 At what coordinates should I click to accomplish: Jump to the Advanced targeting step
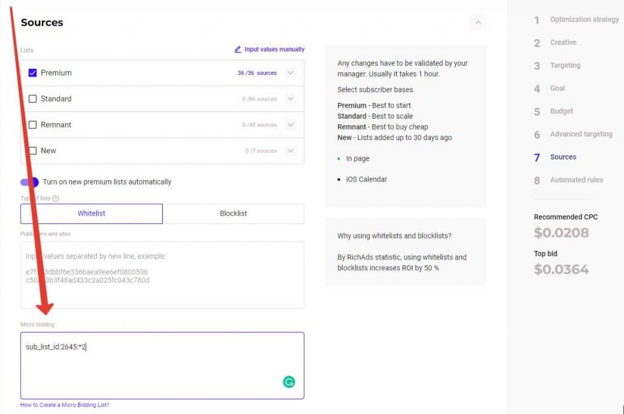pos(581,134)
